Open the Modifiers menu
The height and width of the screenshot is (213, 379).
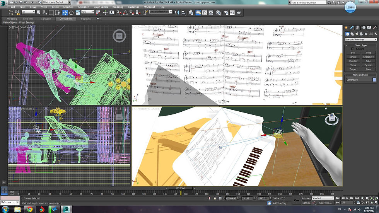(x=68, y=7)
